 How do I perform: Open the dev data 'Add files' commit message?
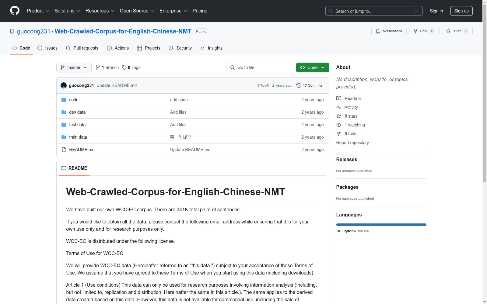178,112
